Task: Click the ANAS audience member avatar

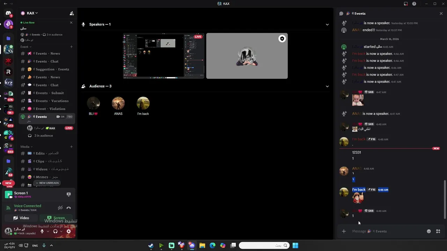Action: (118, 103)
